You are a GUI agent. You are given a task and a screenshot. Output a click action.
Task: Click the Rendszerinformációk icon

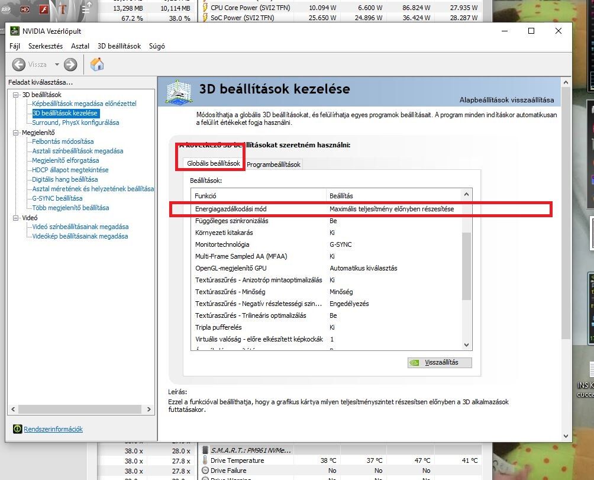click(x=17, y=429)
